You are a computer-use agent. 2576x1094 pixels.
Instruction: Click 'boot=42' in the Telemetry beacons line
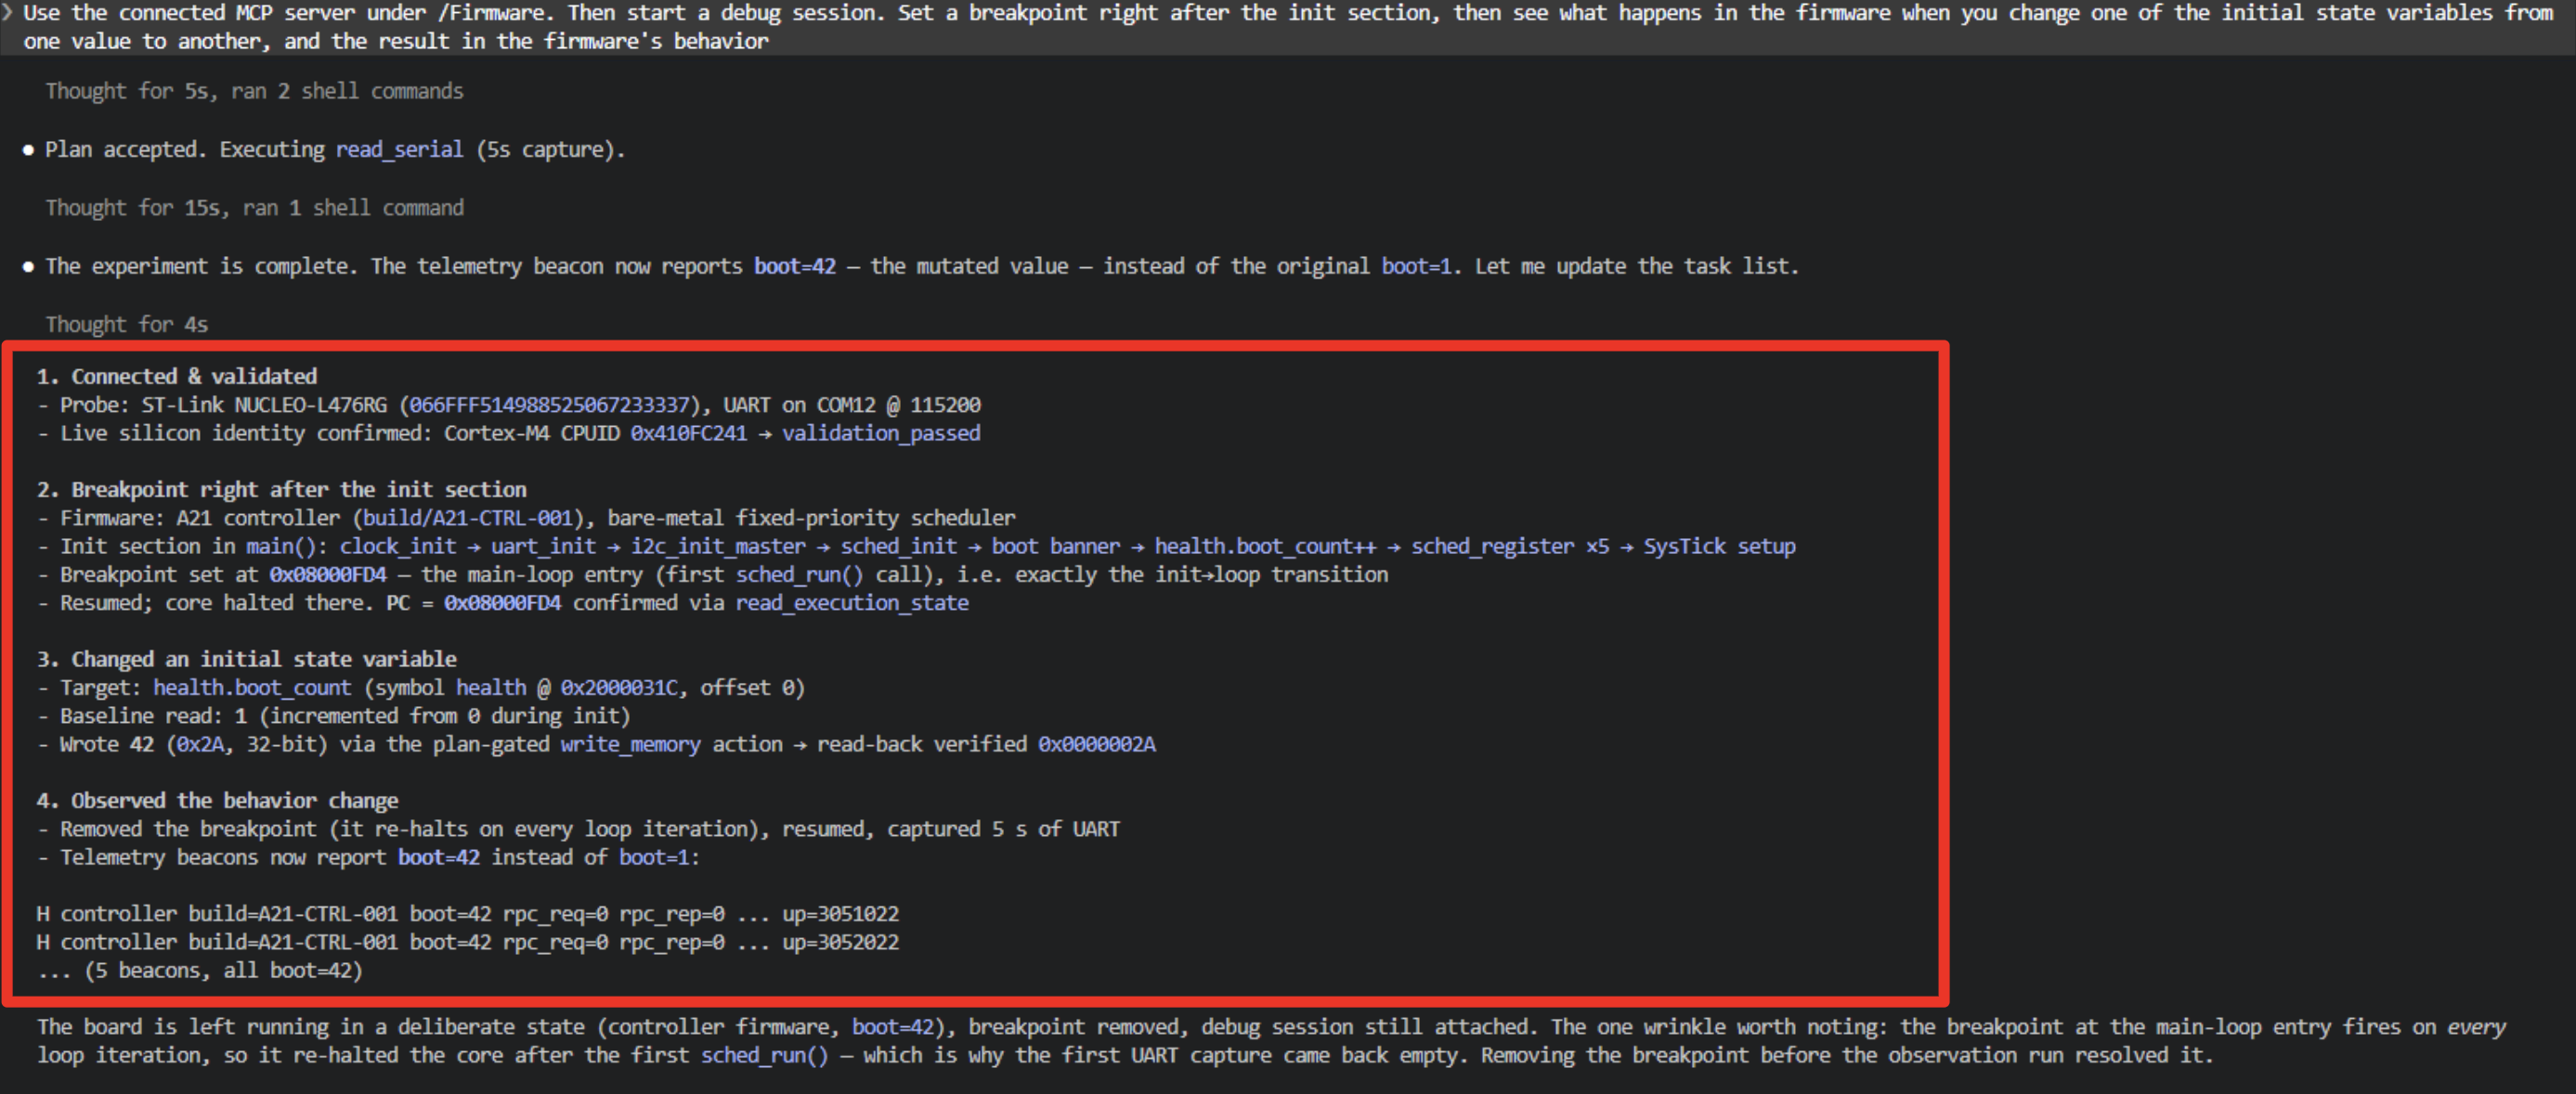[x=439, y=858]
